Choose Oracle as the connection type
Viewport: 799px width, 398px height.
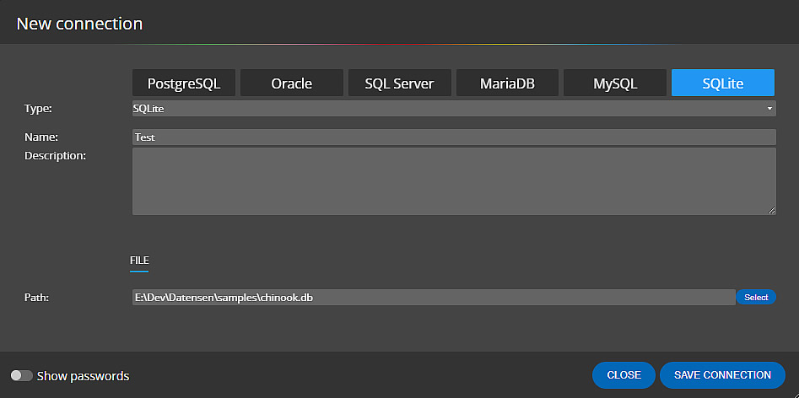pyautogui.click(x=291, y=83)
